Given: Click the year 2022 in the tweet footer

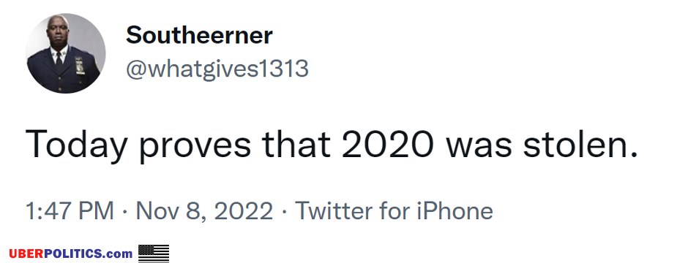Looking at the screenshot, I should [242, 211].
